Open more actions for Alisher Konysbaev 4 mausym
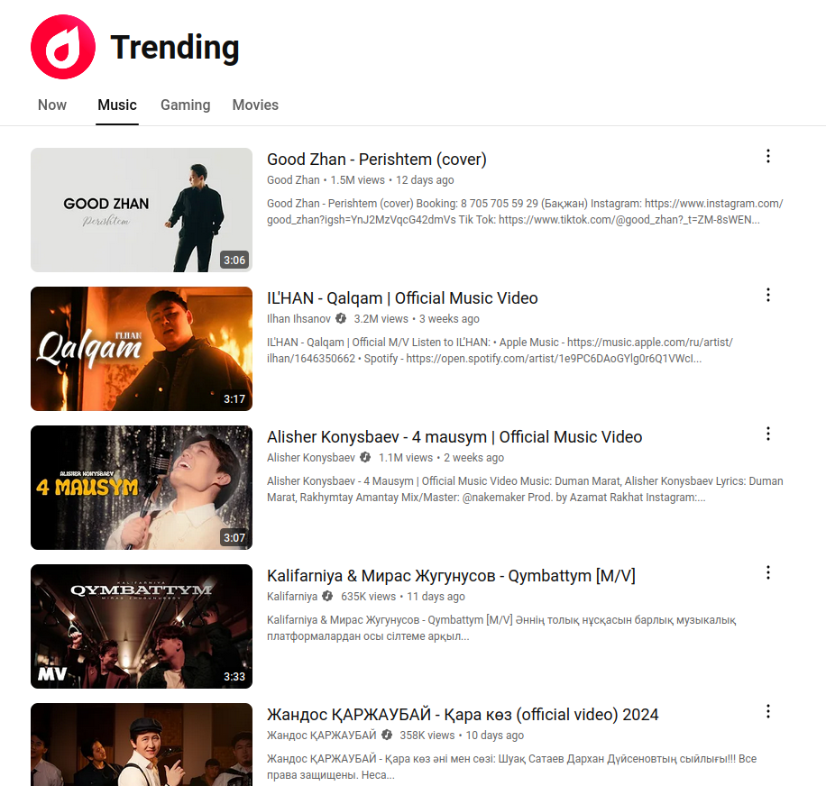 pos(768,434)
